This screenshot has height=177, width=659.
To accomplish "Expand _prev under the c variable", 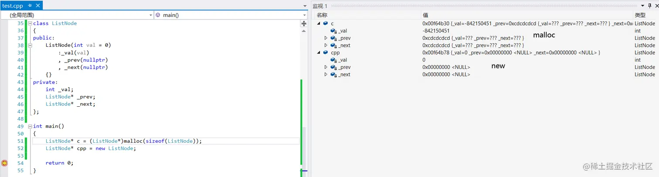I will [326, 38].
